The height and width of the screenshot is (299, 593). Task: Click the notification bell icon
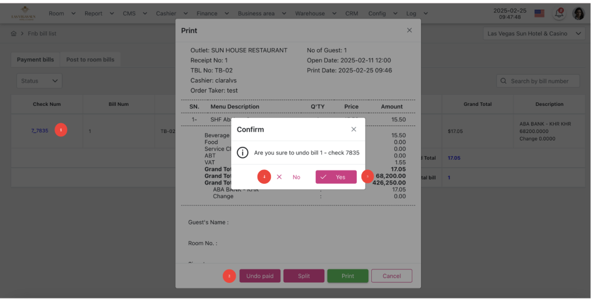tap(559, 13)
